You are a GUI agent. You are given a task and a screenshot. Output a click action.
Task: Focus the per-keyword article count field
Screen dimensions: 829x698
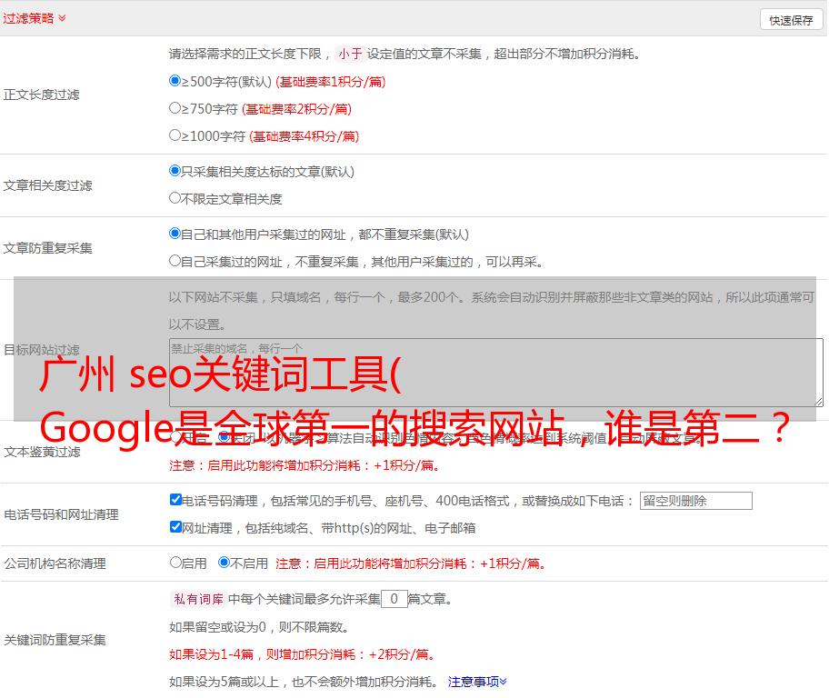(395, 599)
